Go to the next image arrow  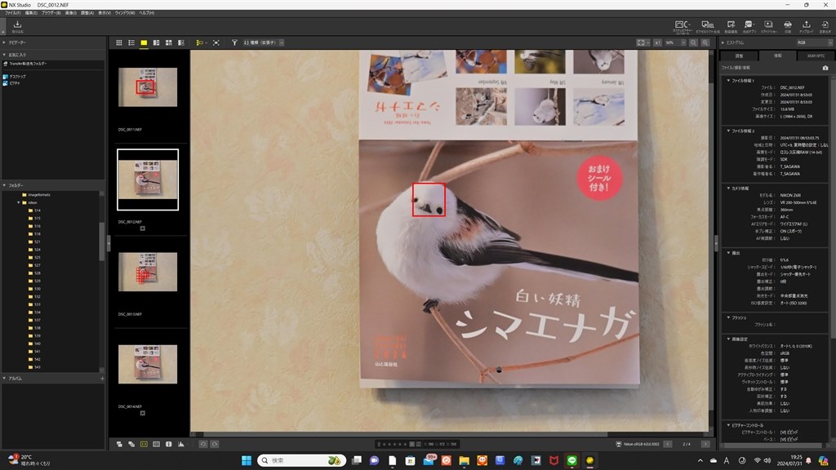(705, 444)
